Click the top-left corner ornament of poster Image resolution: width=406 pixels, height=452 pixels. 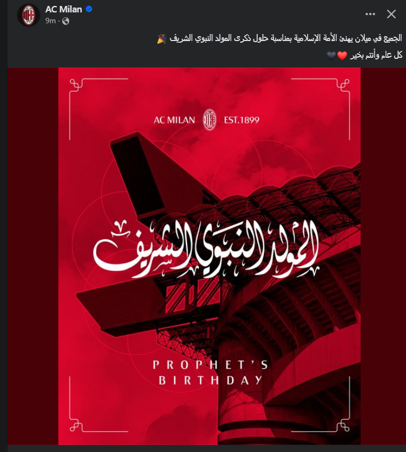(x=77, y=86)
